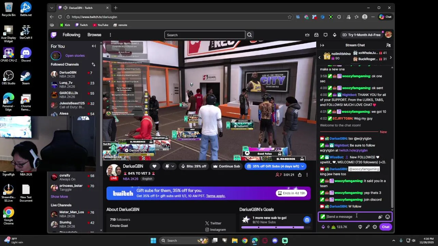Sort Followed Channels with the arrows icon
This screenshot has width=438, height=246.
pos(93,64)
